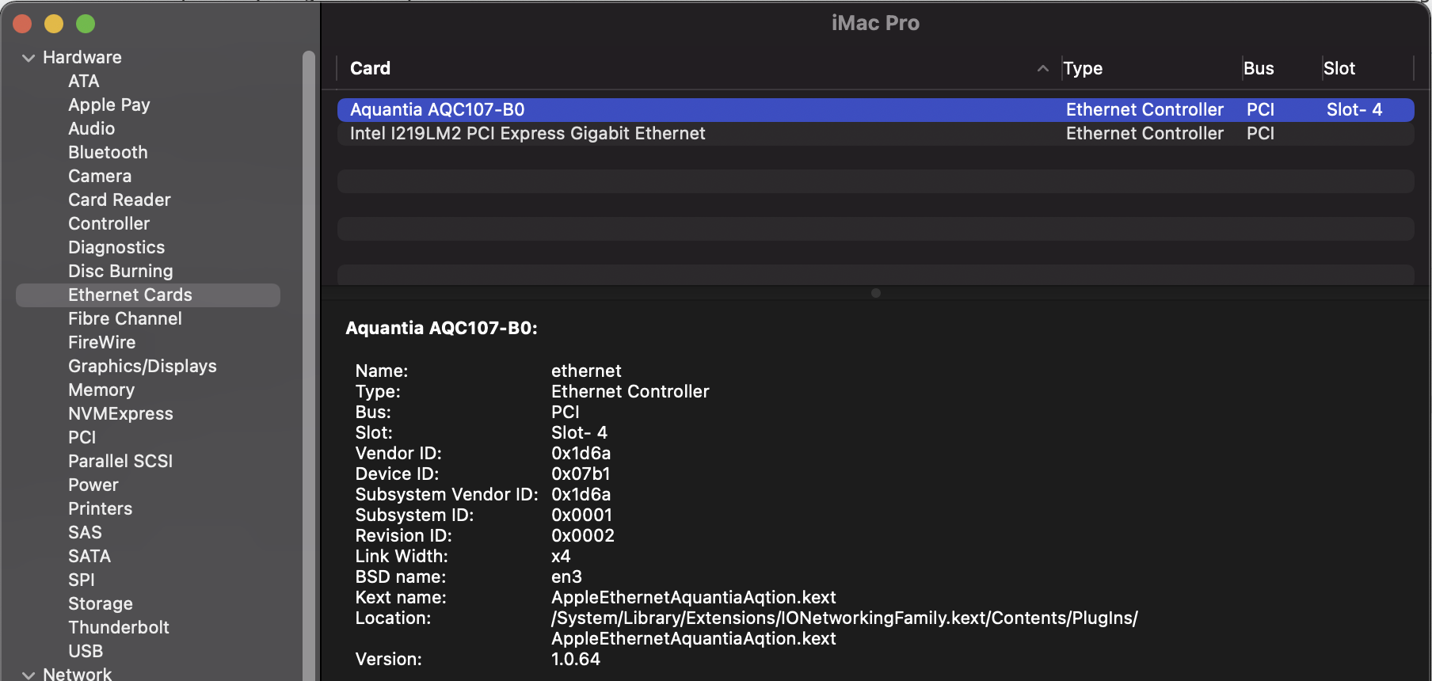Show Graphics/Displays information
Screen dimensions: 1432x681
143,367
